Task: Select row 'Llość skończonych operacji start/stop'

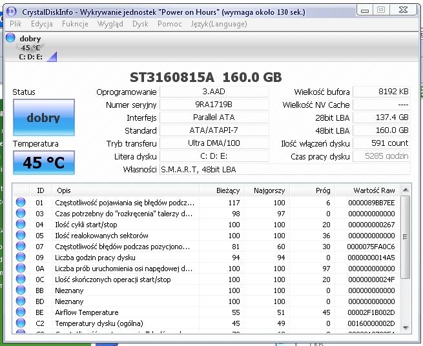Action: click(x=207, y=280)
